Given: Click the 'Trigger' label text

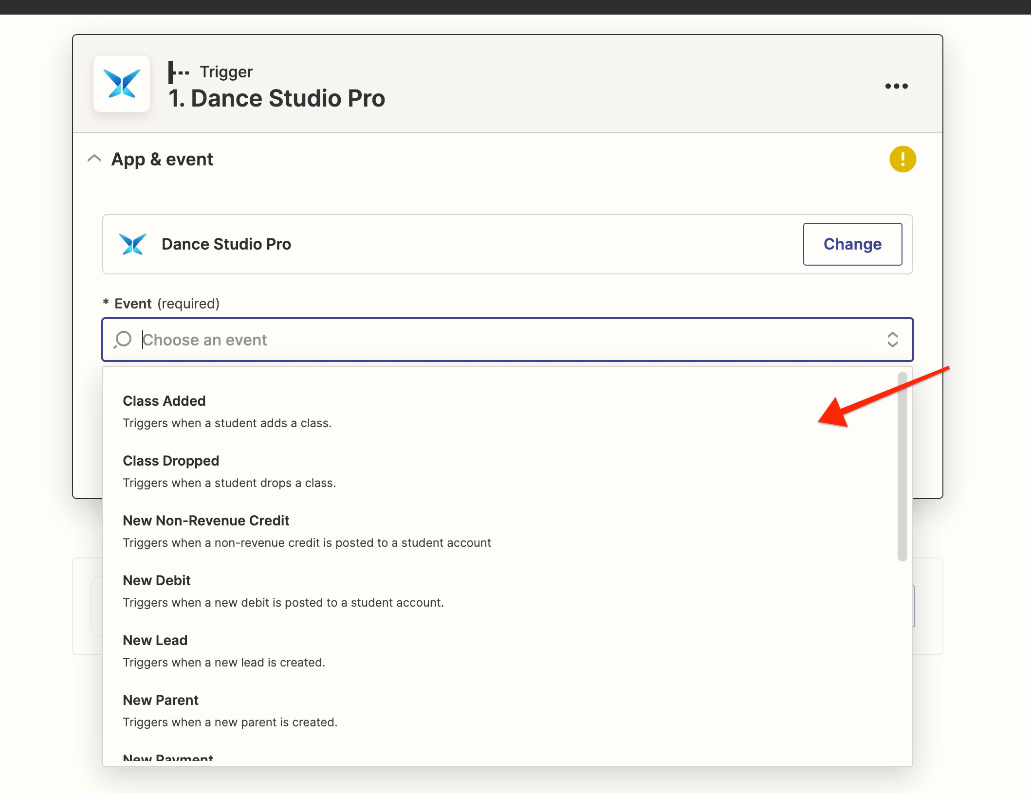Looking at the screenshot, I should (226, 72).
